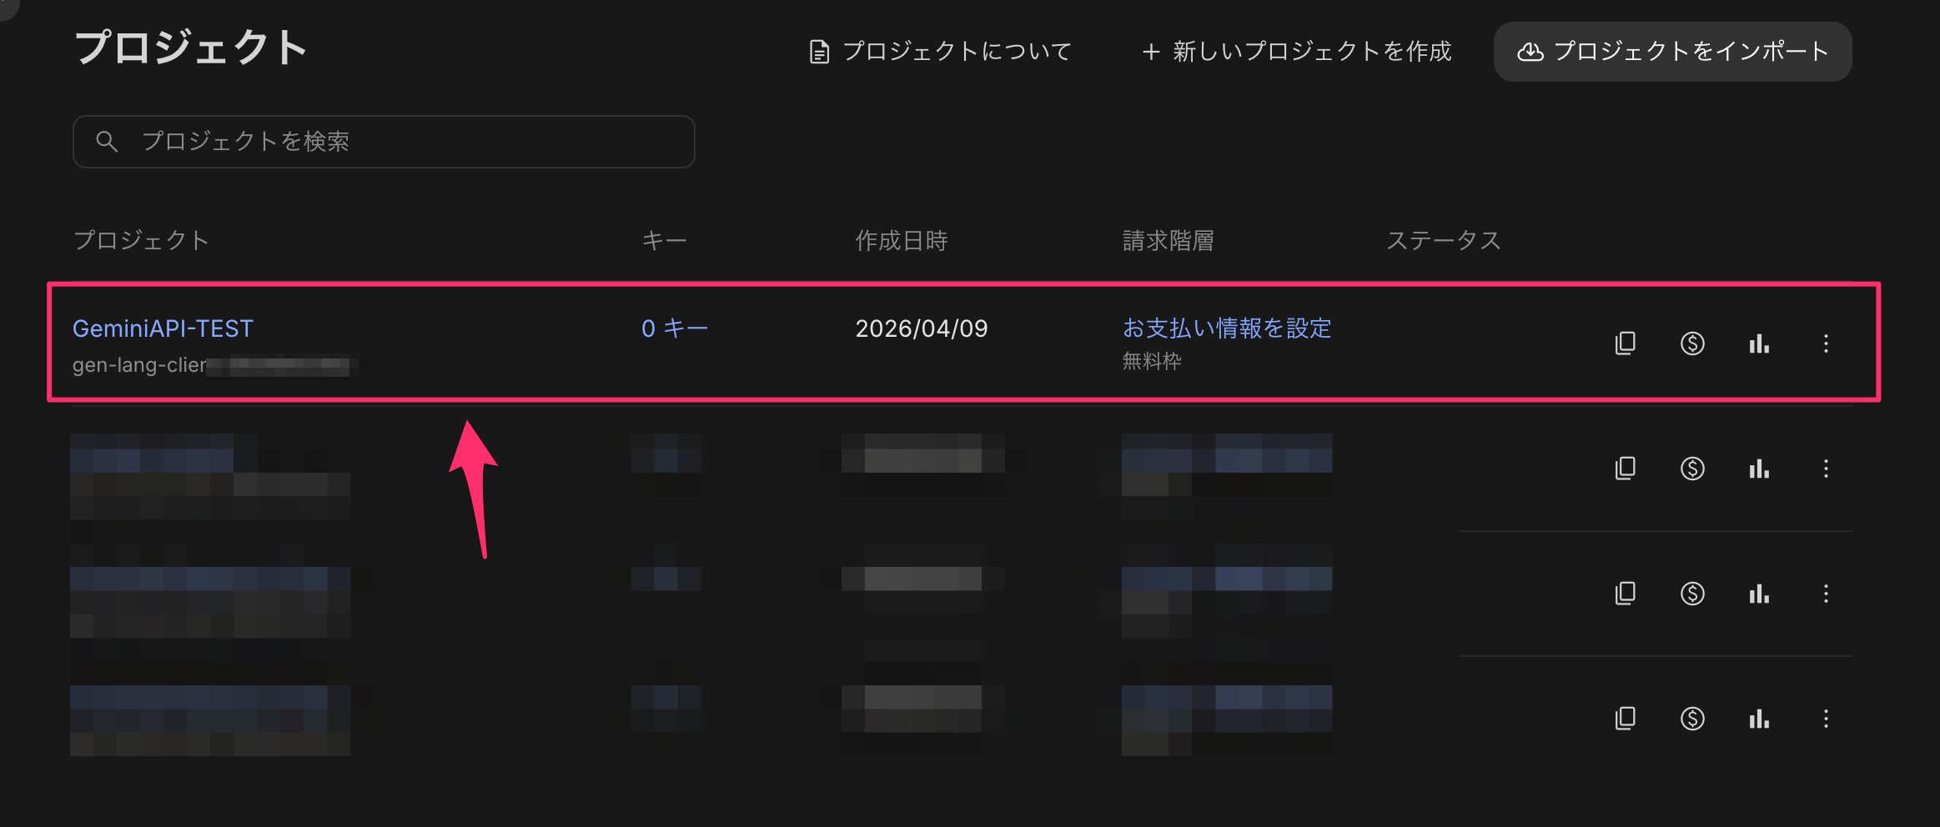The height and width of the screenshot is (827, 1940).
Task: Open usage chart icon in third row
Action: pyautogui.click(x=1759, y=594)
